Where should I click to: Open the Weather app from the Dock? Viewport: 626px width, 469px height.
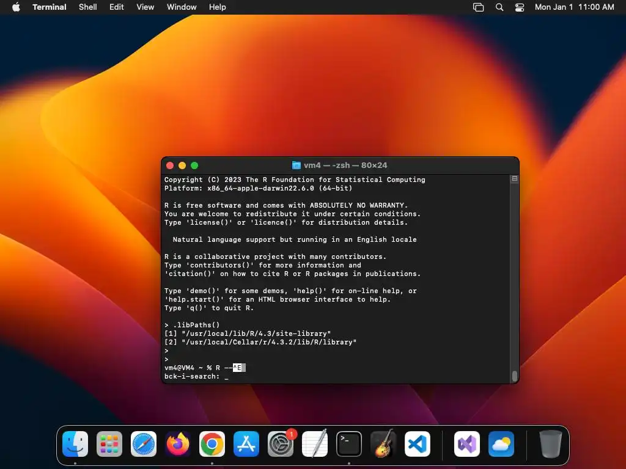[501, 444]
